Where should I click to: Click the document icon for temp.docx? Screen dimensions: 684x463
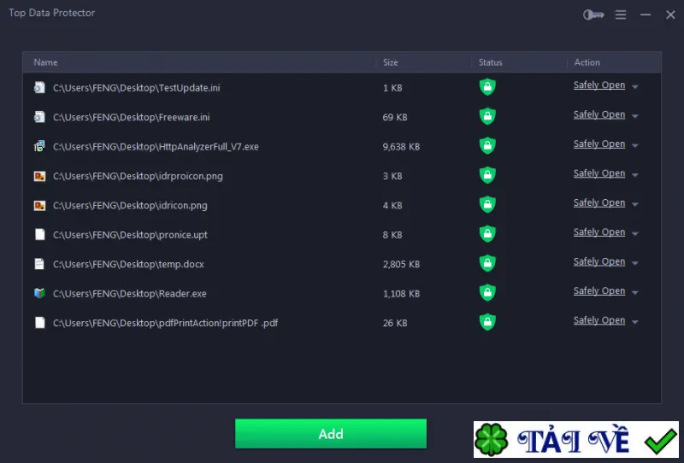pos(39,264)
